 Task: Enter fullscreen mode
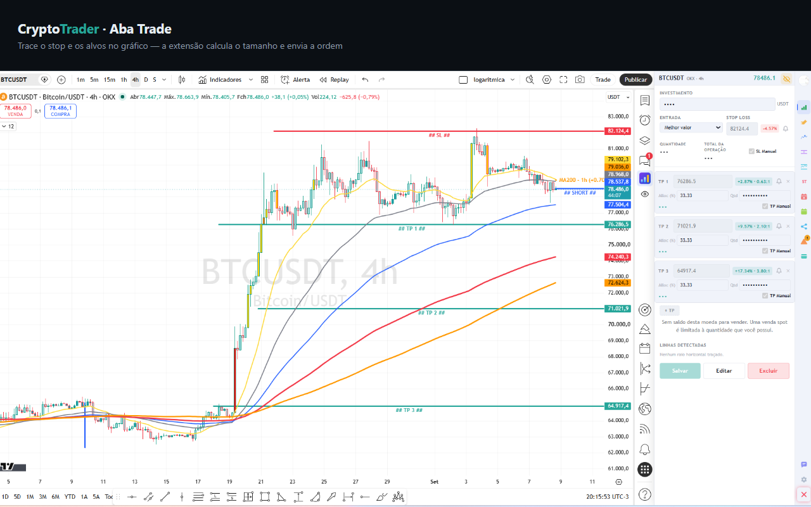tap(563, 80)
